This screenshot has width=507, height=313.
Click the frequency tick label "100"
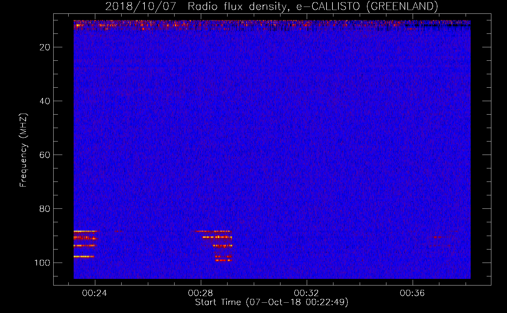click(42, 263)
